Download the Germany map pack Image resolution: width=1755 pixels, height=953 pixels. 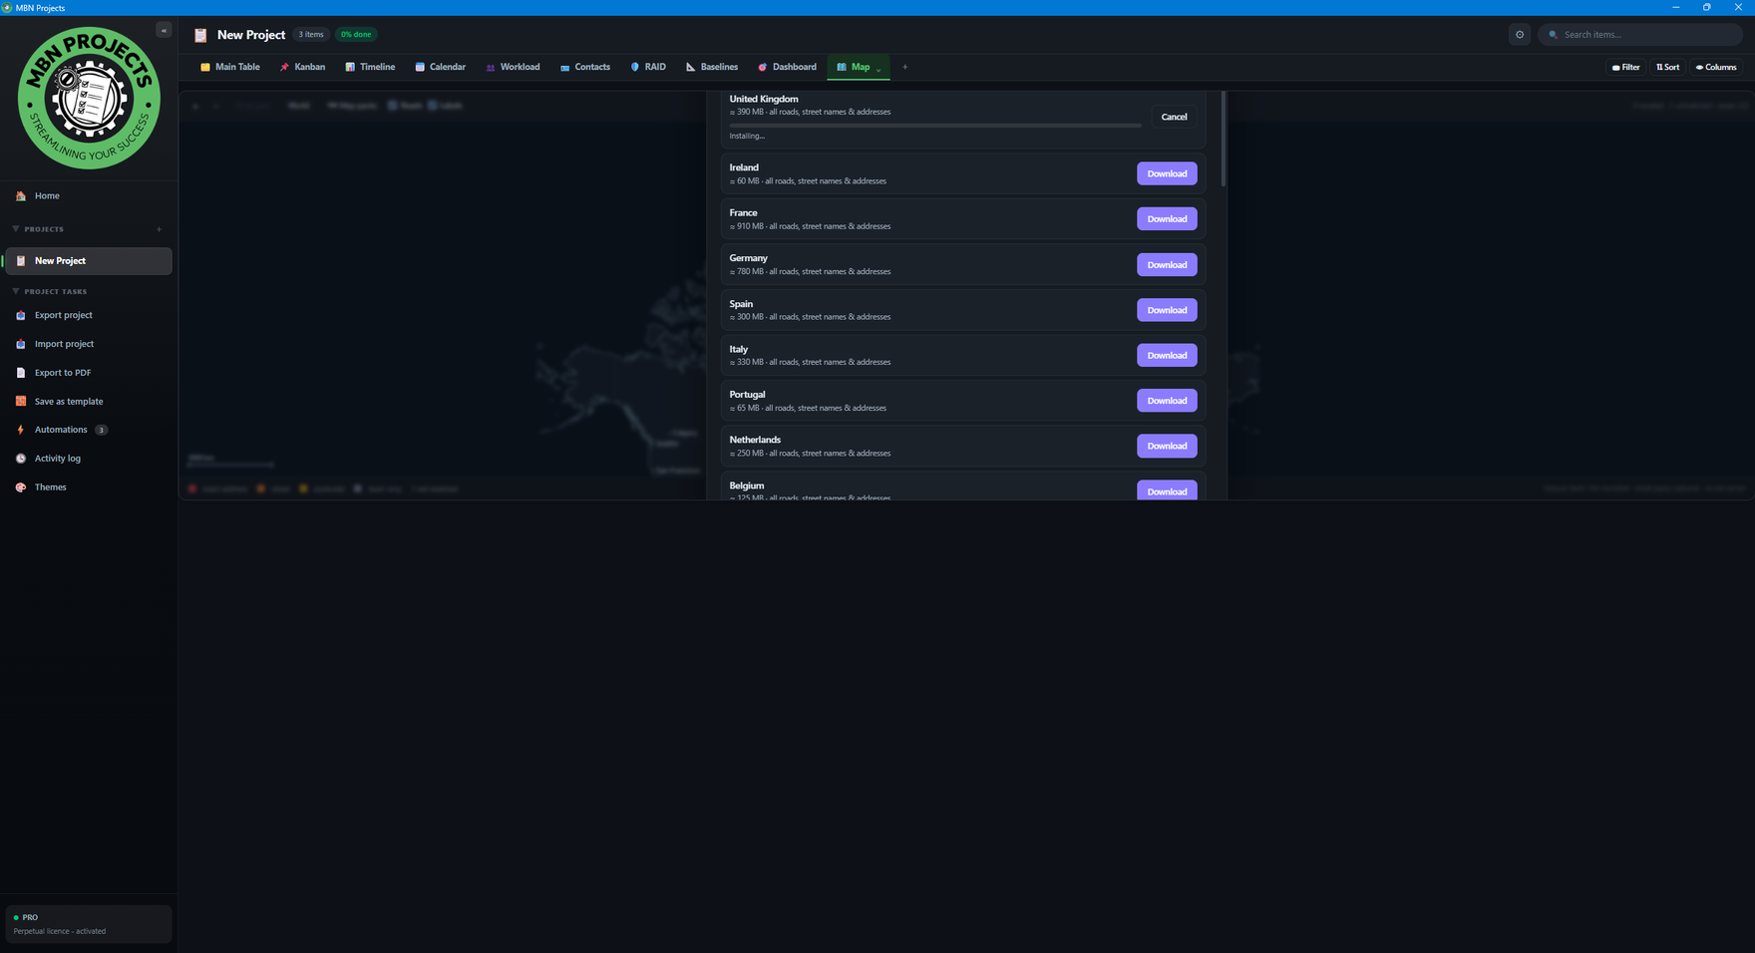coord(1167,264)
